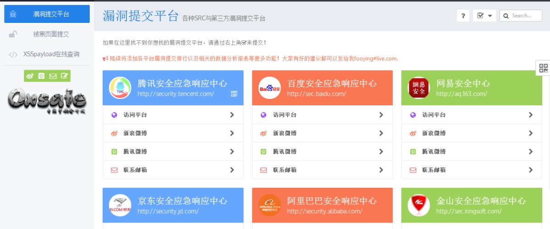Click envelope icon of Baidu card 联系邮箱 row
Viewport: 550px width, 229px height.
[264, 170]
